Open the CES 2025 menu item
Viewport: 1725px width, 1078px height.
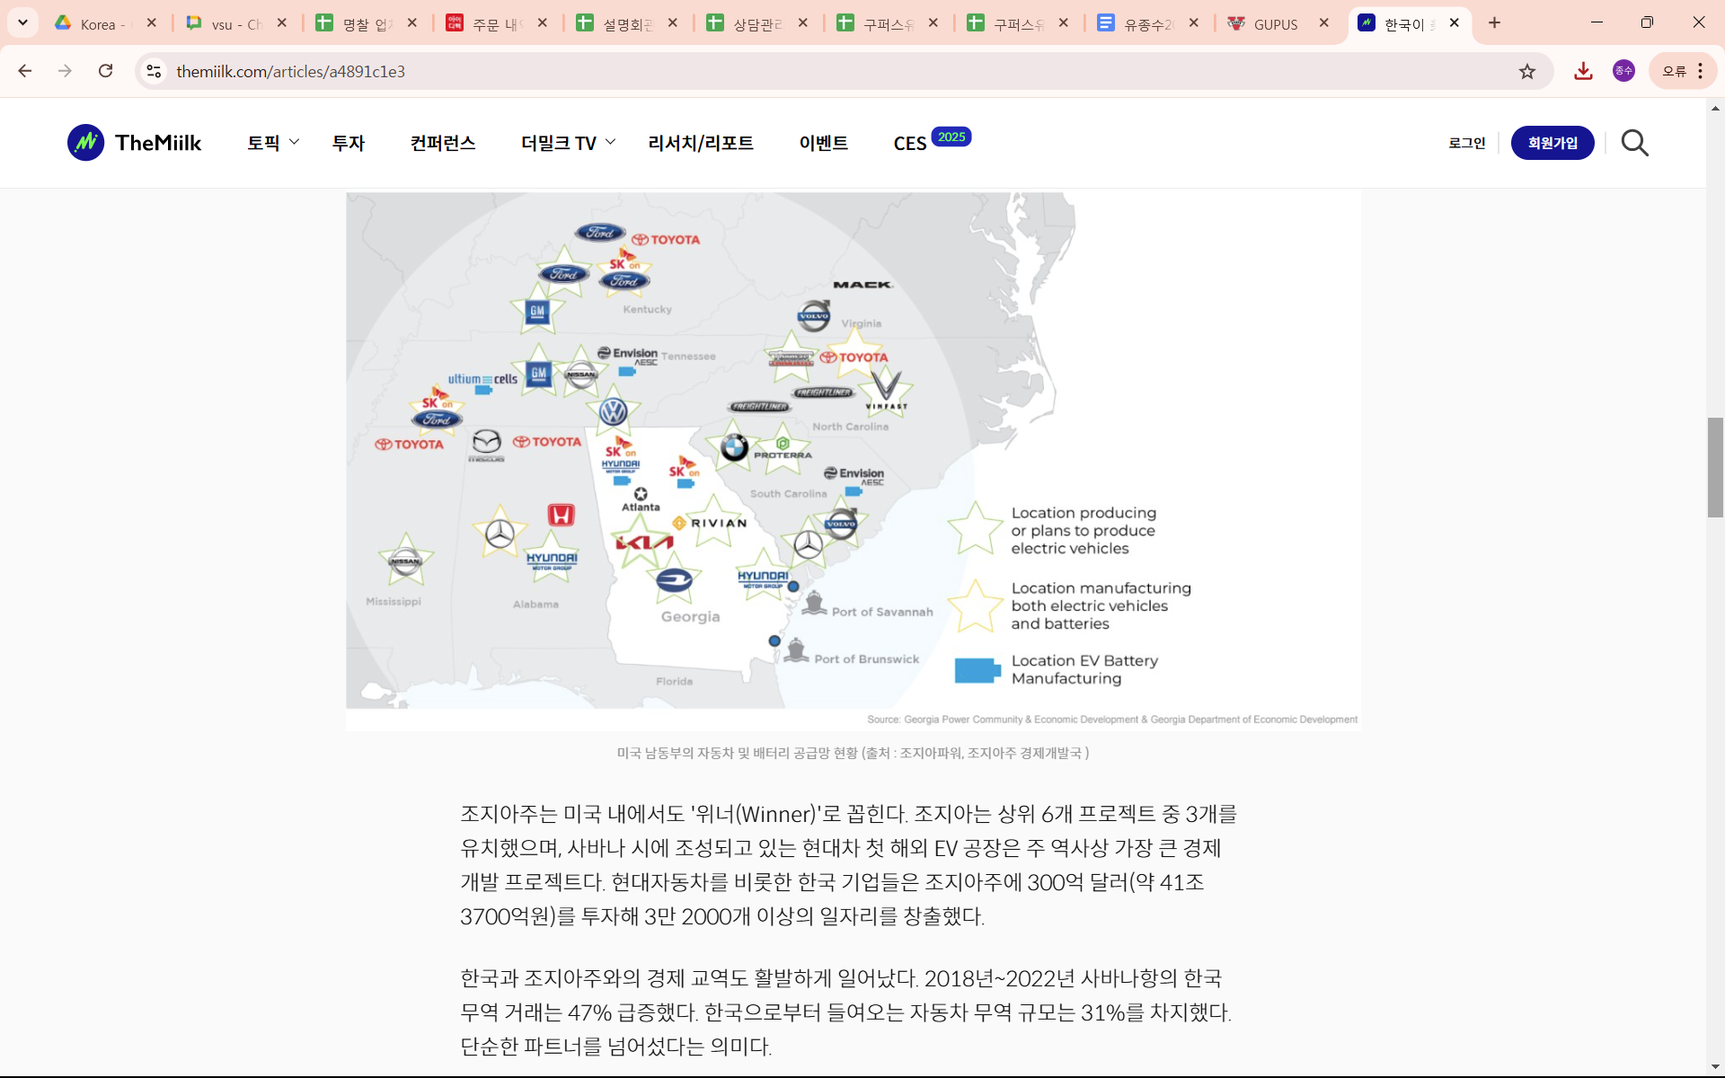pos(932,142)
